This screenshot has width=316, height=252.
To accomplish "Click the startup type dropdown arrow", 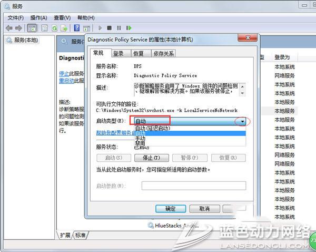I will (x=242, y=121).
